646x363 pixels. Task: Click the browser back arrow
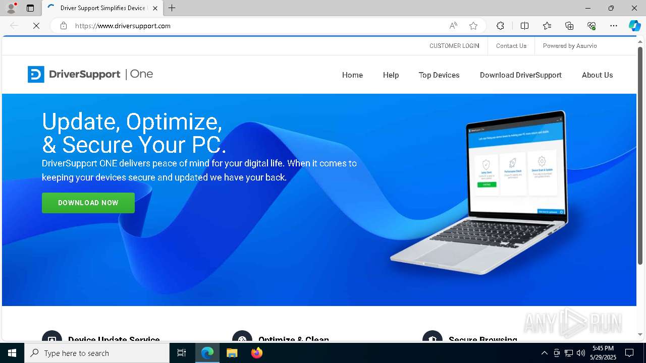[x=14, y=26]
